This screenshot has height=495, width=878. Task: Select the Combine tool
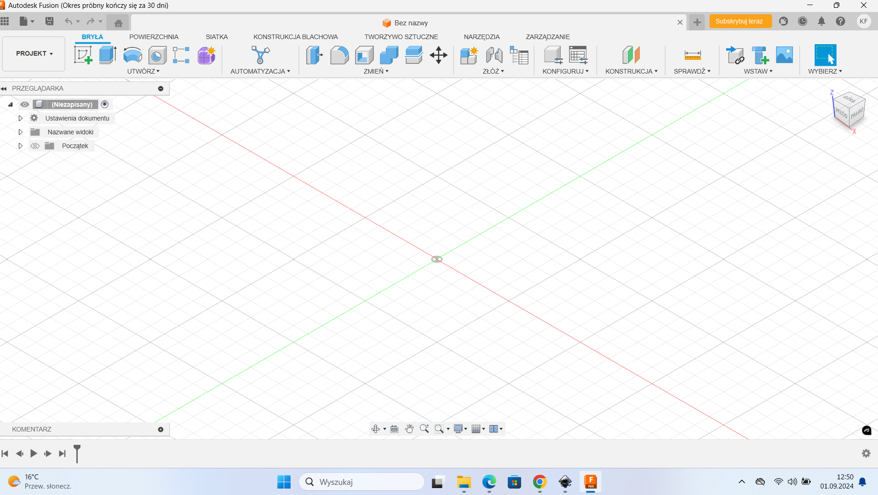click(389, 55)
